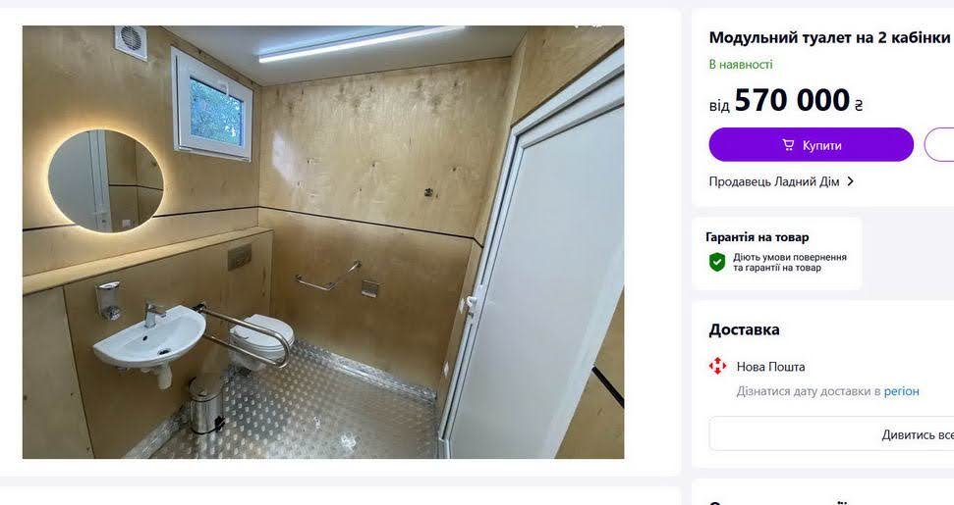Click the outlined button right of Купити
The width and height of the screenshot is (954, 505).
click(939, 144)
